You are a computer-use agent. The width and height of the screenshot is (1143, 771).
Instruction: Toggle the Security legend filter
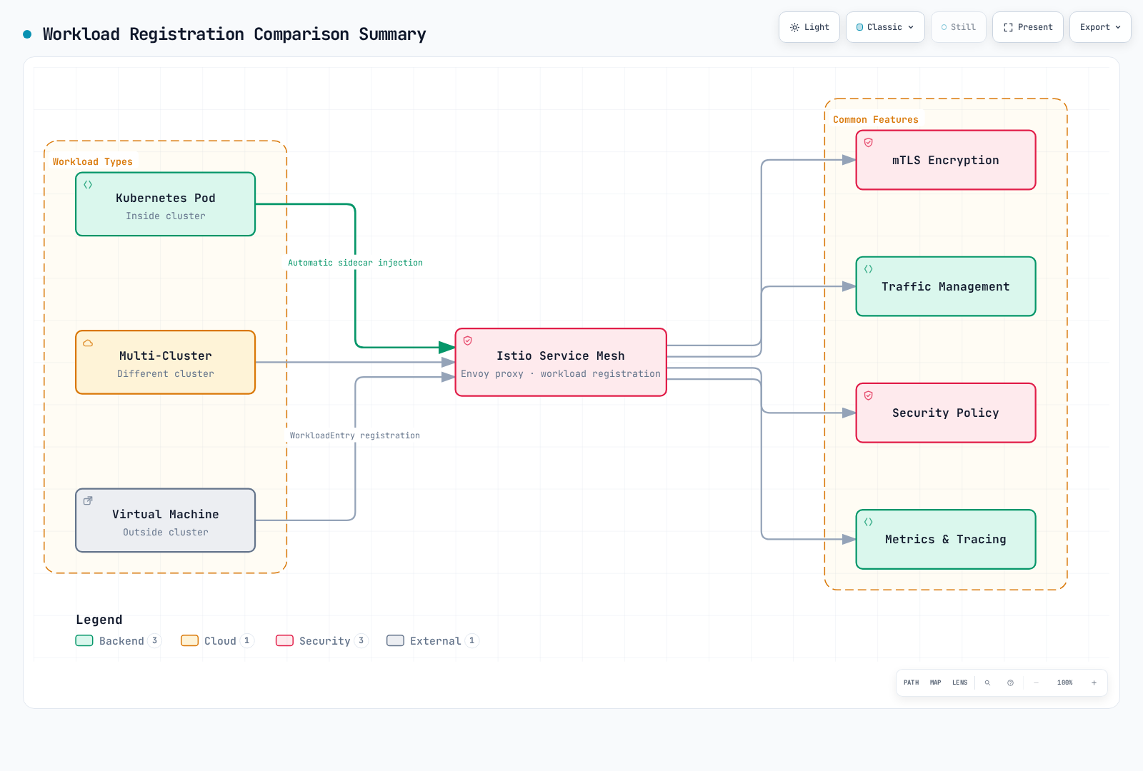coord(322,641)
